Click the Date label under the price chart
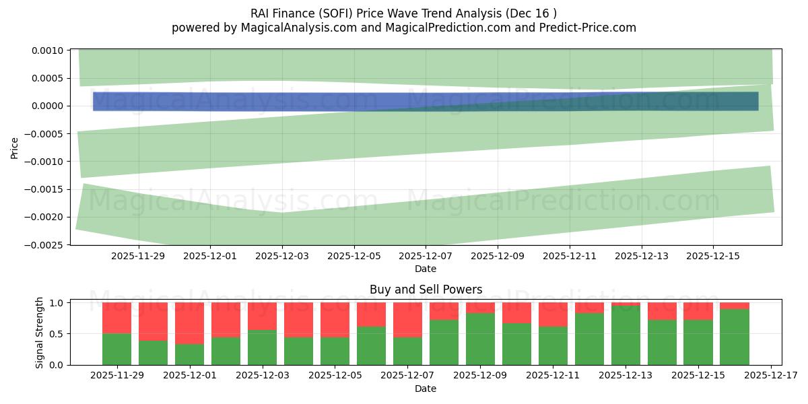This screenshot has width=808, height=404. pyautogui.click(x=424, y=269)
